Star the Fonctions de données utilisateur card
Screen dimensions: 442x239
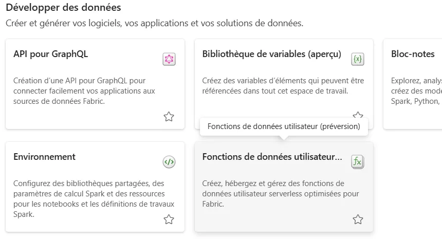358,219
